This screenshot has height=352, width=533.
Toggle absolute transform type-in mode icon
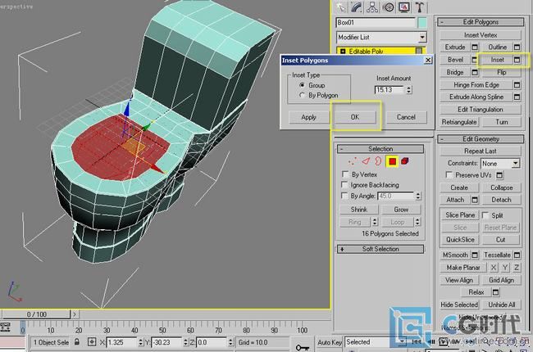92,342
